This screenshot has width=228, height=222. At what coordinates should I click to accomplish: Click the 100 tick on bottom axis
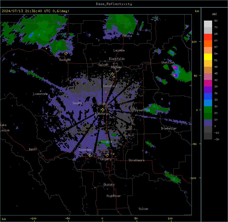pos(170,218)
